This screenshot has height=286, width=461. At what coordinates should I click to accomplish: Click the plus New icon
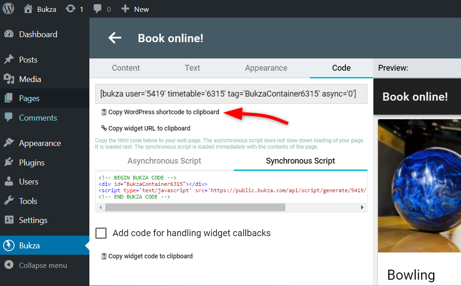tap(125, 9)
